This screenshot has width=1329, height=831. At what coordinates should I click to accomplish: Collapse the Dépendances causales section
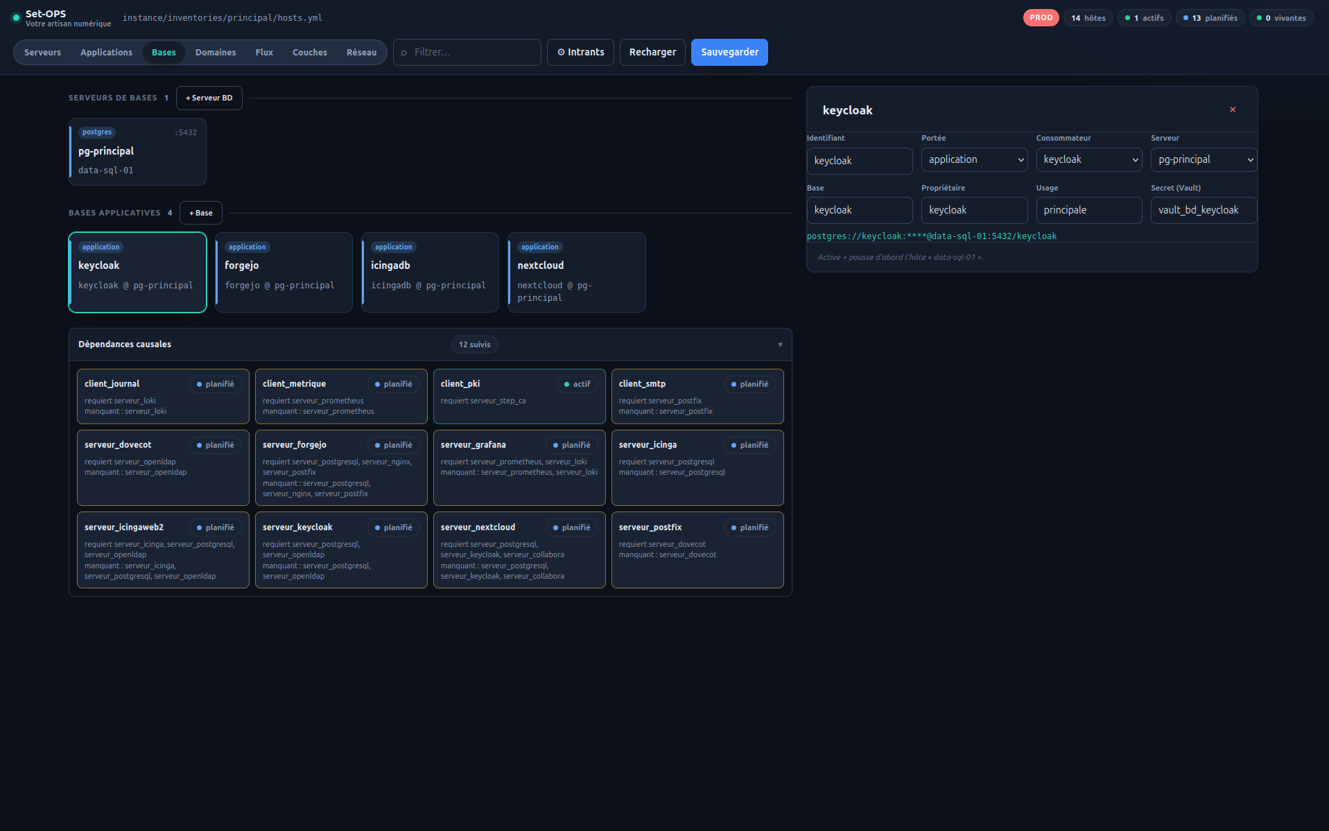[x=780, y=344]
